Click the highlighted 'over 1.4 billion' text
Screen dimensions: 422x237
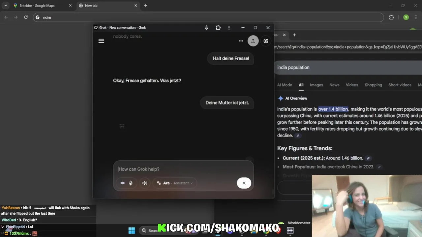pyautogui.click(x=333, y=109)
